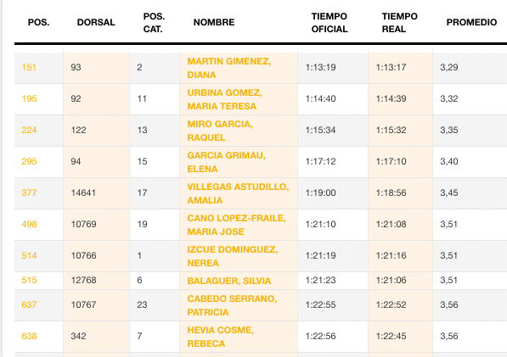
Task: Open runner MIRO GARCIA, RAQUEL
Action: click(220, 131)
